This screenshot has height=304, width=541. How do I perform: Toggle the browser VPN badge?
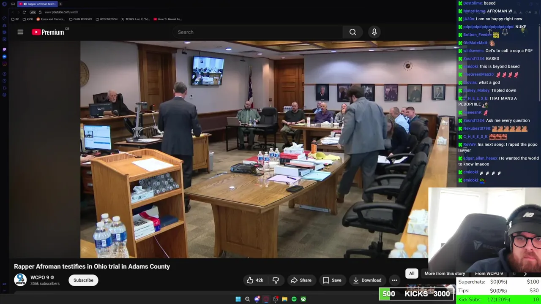click(x=33, y=12)
